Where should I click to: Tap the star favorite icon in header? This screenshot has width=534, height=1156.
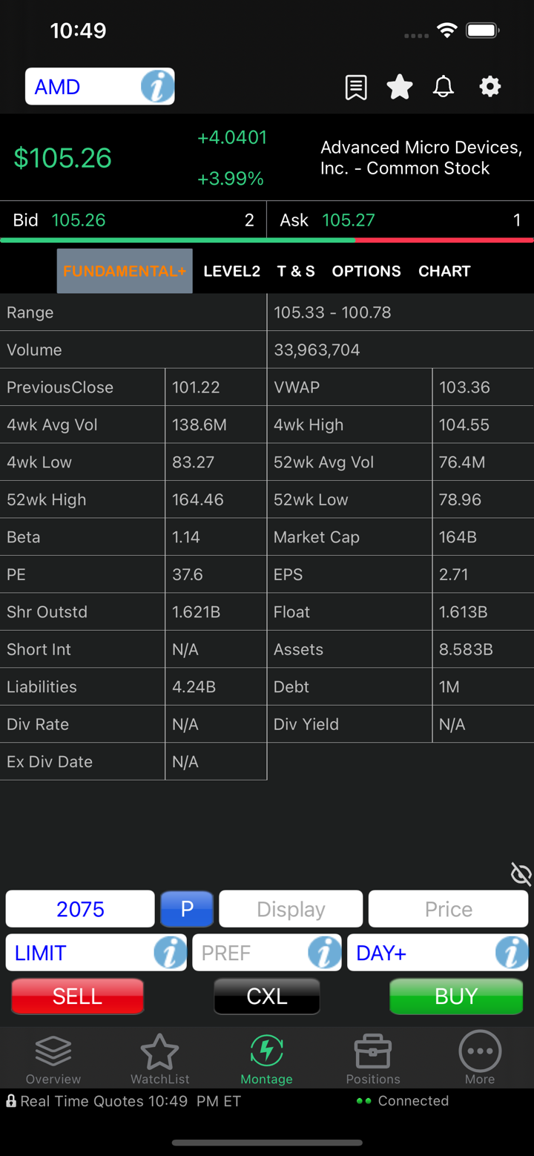coord(400,88)
